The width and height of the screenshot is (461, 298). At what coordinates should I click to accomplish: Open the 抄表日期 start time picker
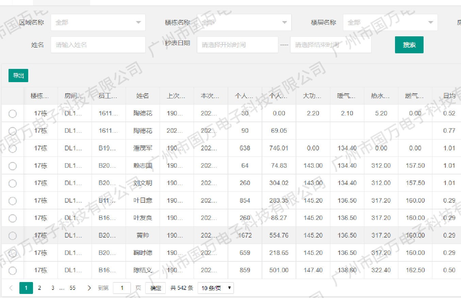point(237,45)
